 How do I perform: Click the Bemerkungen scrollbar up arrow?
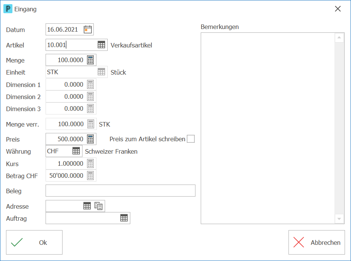tap(339, 38)
